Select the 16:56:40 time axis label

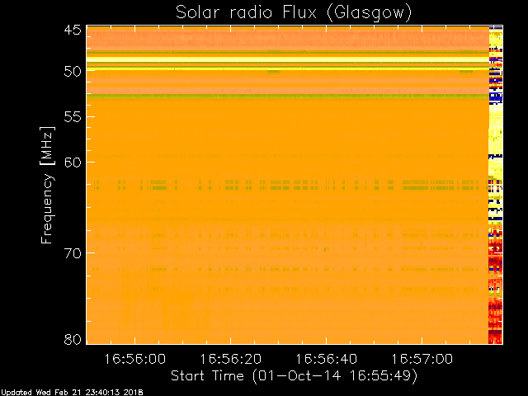pyautogui.click(x=327, y=359)
